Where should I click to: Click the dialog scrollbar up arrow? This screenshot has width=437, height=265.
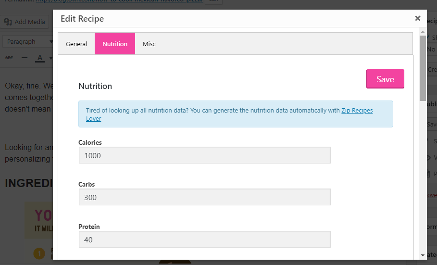point(423,32)
